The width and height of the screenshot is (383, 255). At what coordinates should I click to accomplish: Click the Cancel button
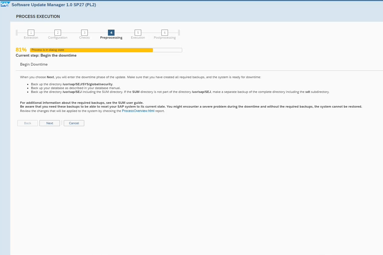(x=74, y=123)
